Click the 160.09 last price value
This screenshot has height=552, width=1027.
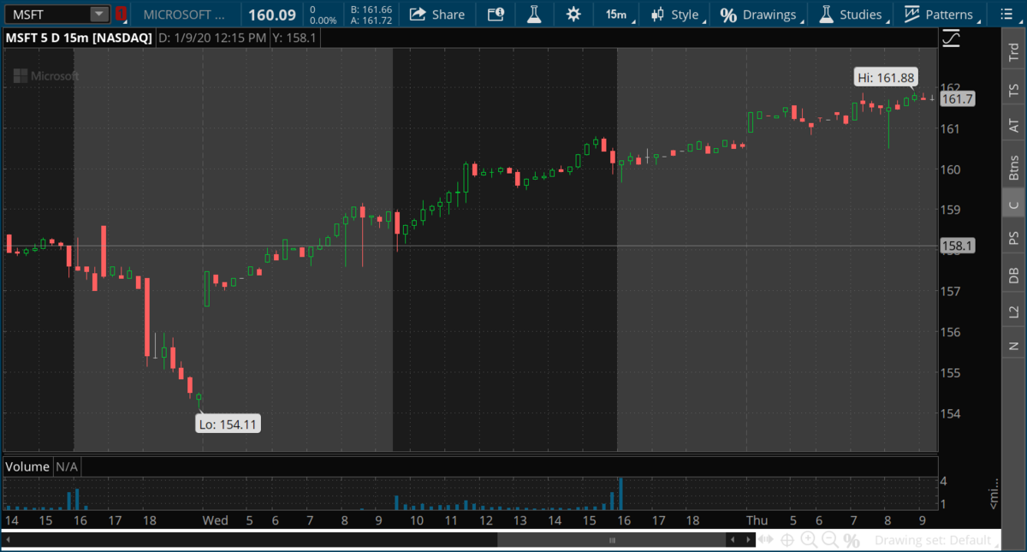click(271, 15)
